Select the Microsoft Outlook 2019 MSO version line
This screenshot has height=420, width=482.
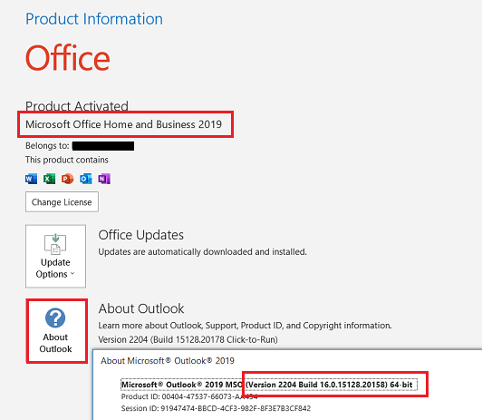(x=269, y=385)
